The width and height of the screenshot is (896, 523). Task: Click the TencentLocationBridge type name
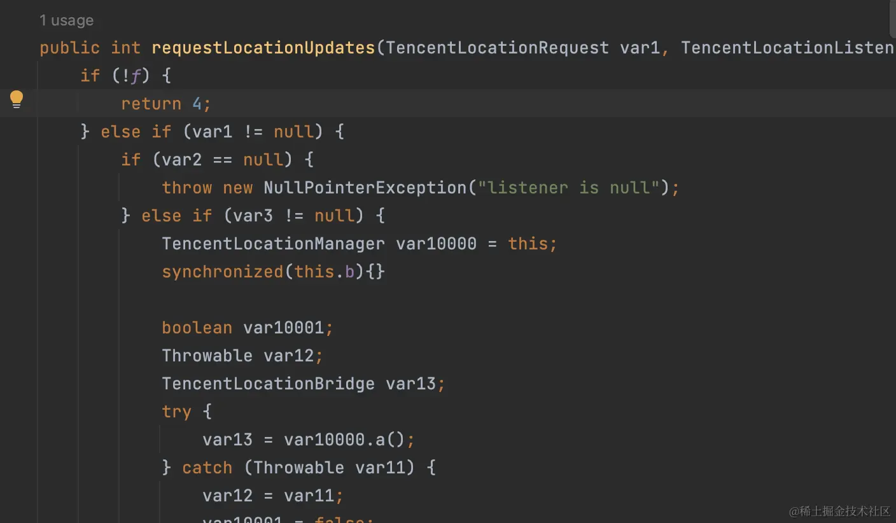(269, 384)
